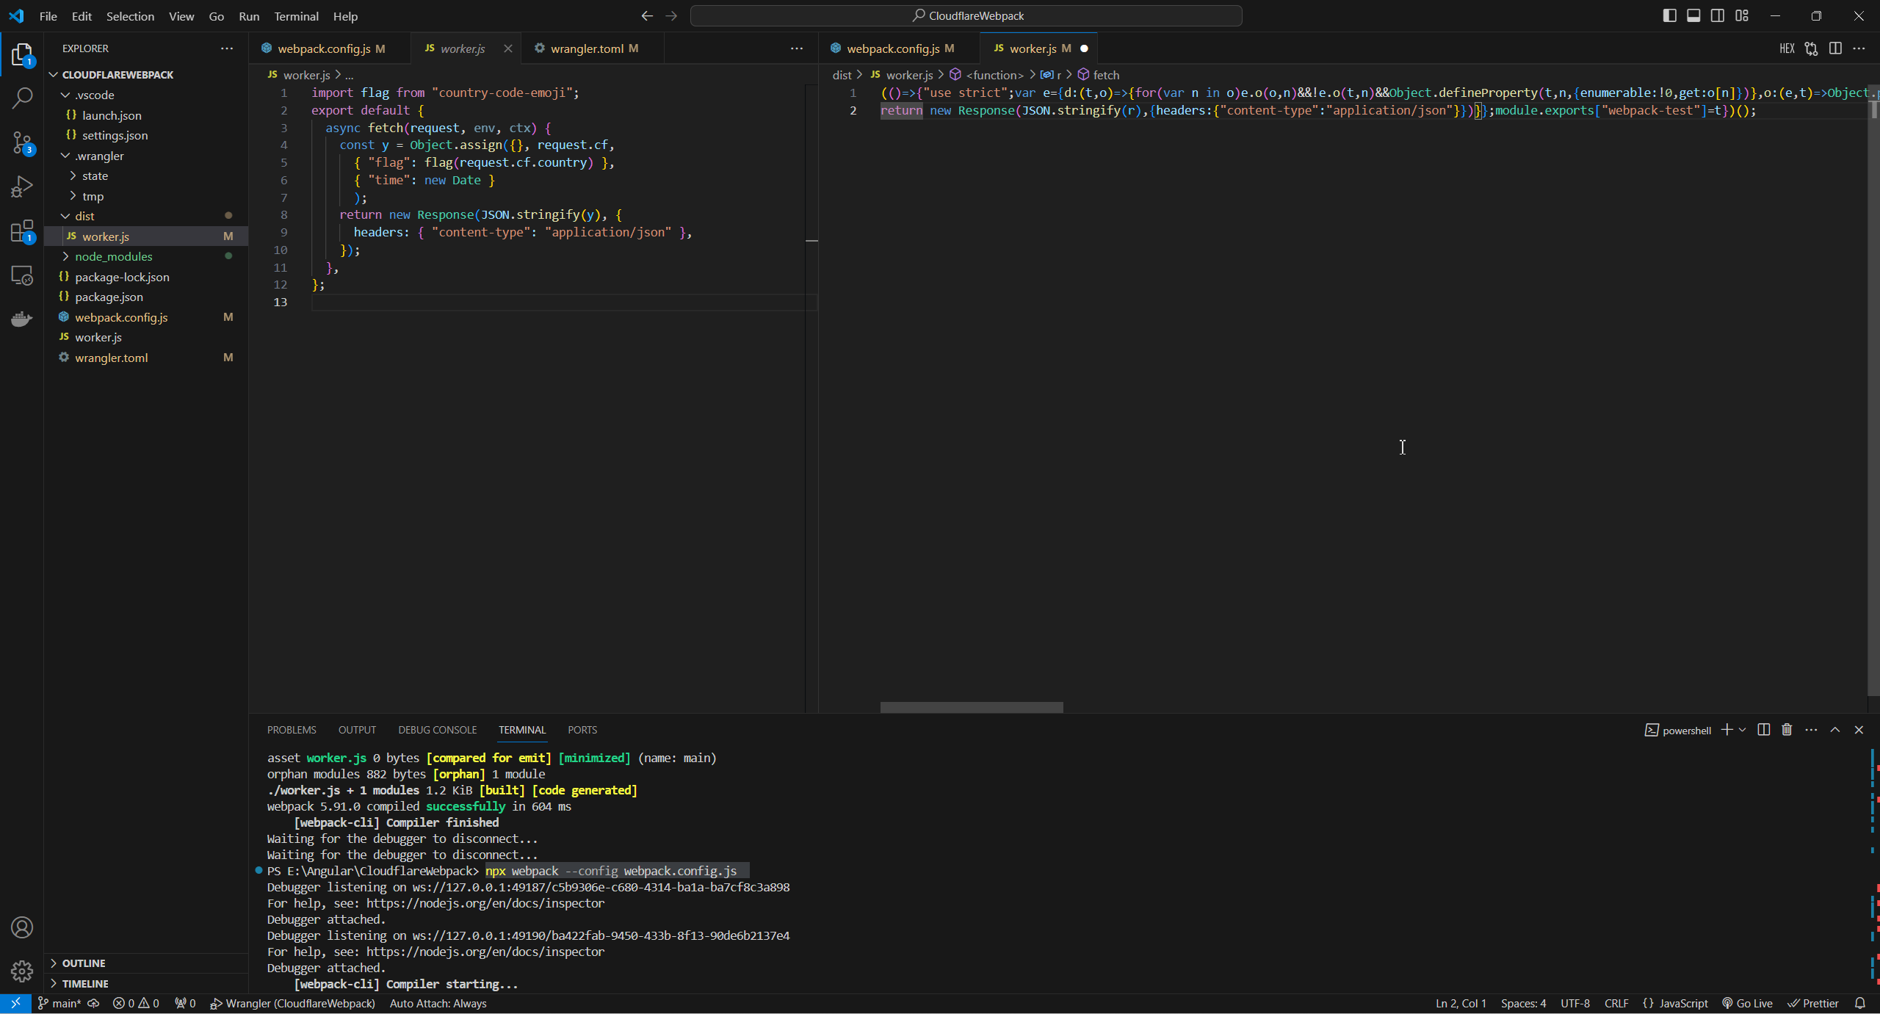The height and width of the screenshot is (1014, 1880).
Task: Split the terminal pane
Action: pos(1762,730)
